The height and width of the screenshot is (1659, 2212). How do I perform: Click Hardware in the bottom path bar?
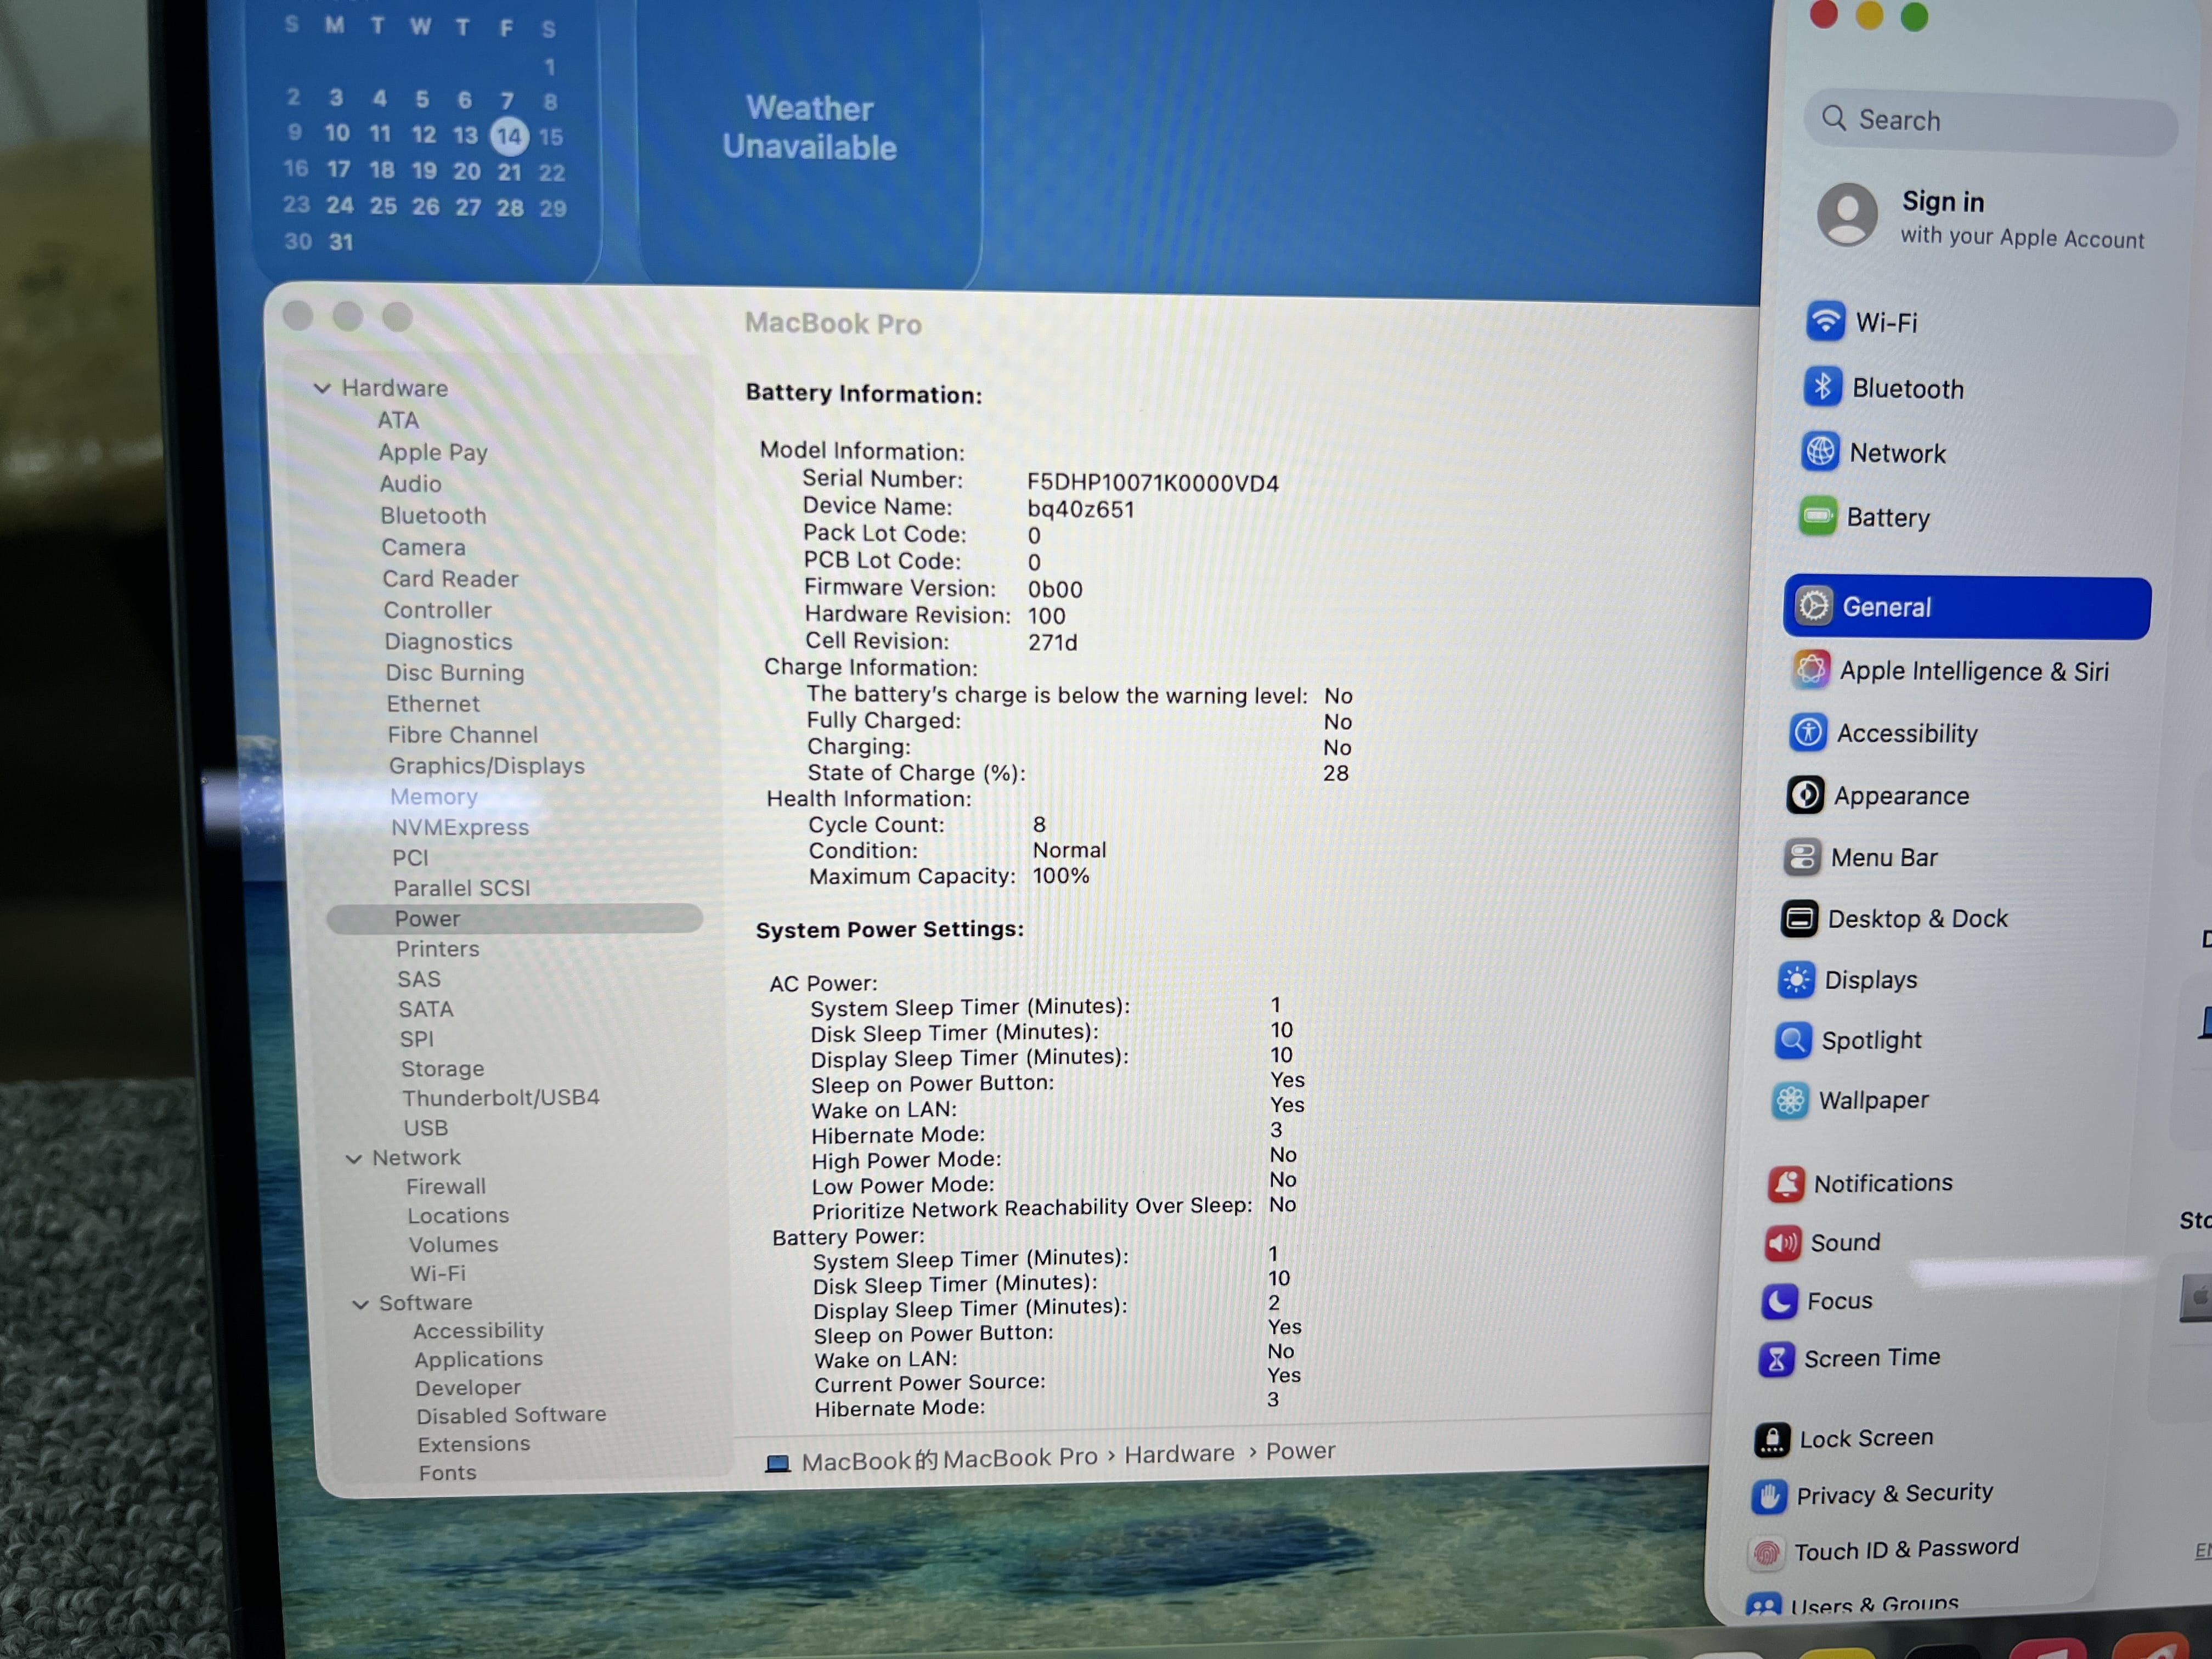[x=1179, y=1454]
